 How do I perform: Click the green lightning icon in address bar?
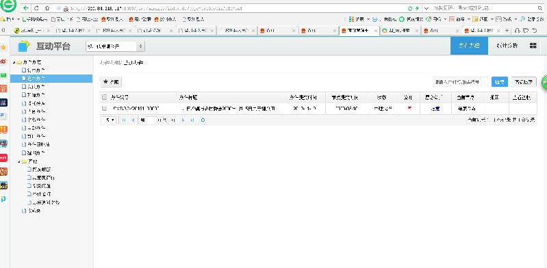tap(417, 8)
